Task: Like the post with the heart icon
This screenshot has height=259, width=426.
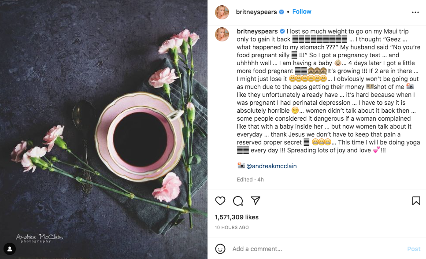Action: [220, 201]
